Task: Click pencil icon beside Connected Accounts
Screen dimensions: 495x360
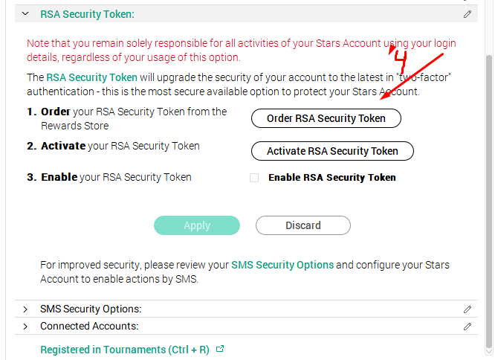Action: 467,327
